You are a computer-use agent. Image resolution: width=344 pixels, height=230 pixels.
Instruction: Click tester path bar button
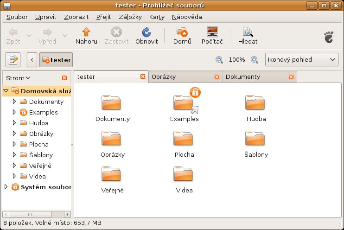pyautogui.click(x=56, y=60)
